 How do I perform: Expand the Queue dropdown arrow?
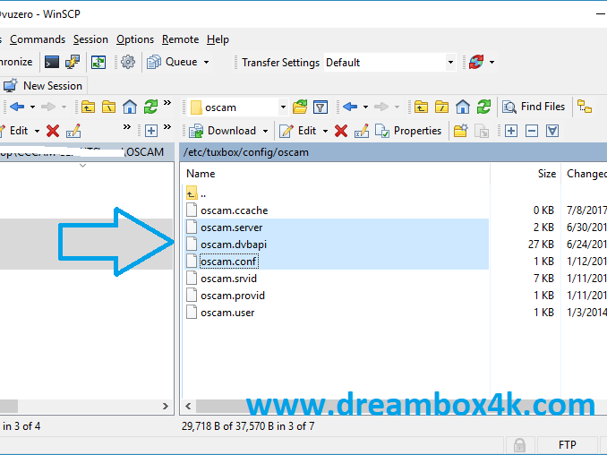(206, 62)
